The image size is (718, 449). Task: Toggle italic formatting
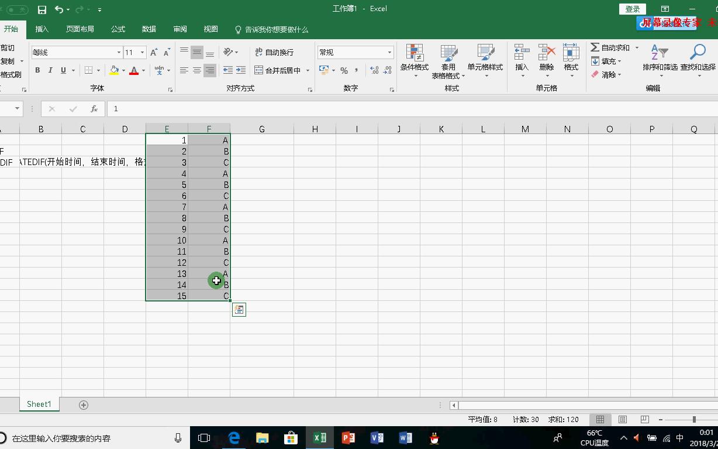pyautogui.click(x=50, y=70)
